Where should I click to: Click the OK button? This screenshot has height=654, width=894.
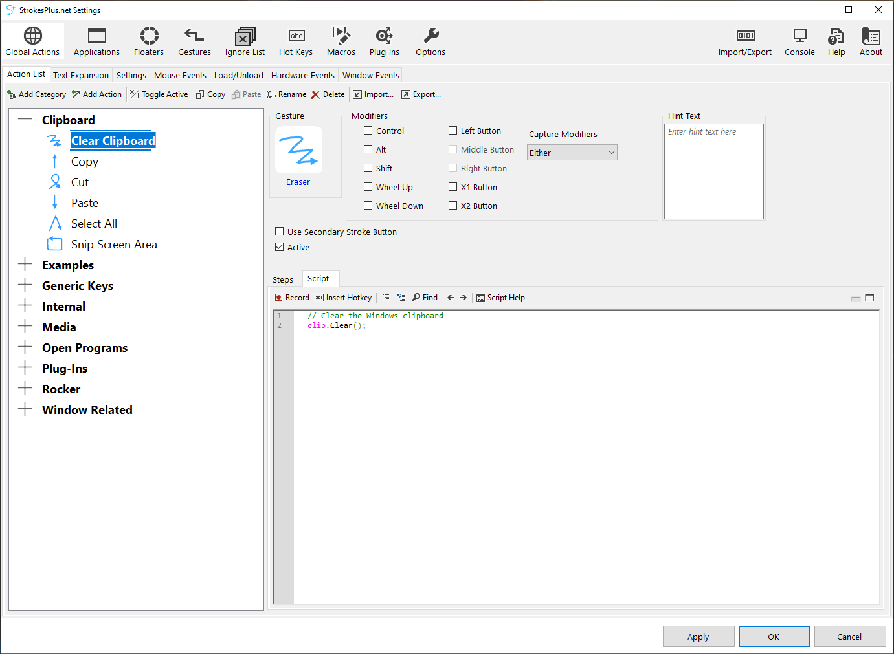click(x=774, y=637)
